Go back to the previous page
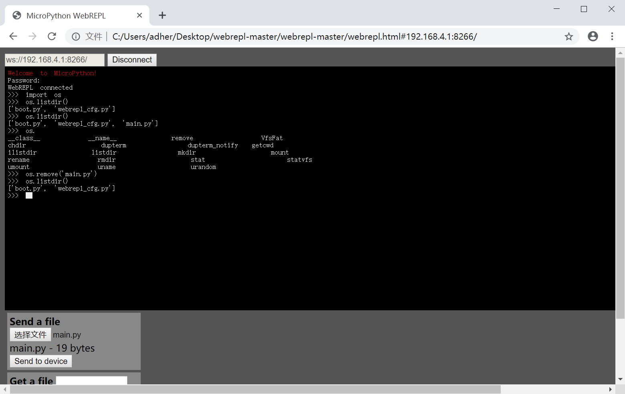The image size is (625, 394). click(x=13, y=36)
